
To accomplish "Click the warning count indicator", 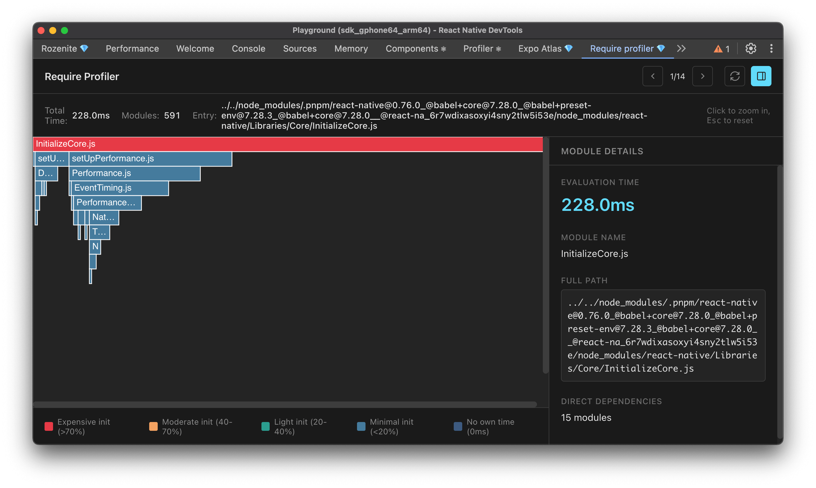I will coord(722,49).
